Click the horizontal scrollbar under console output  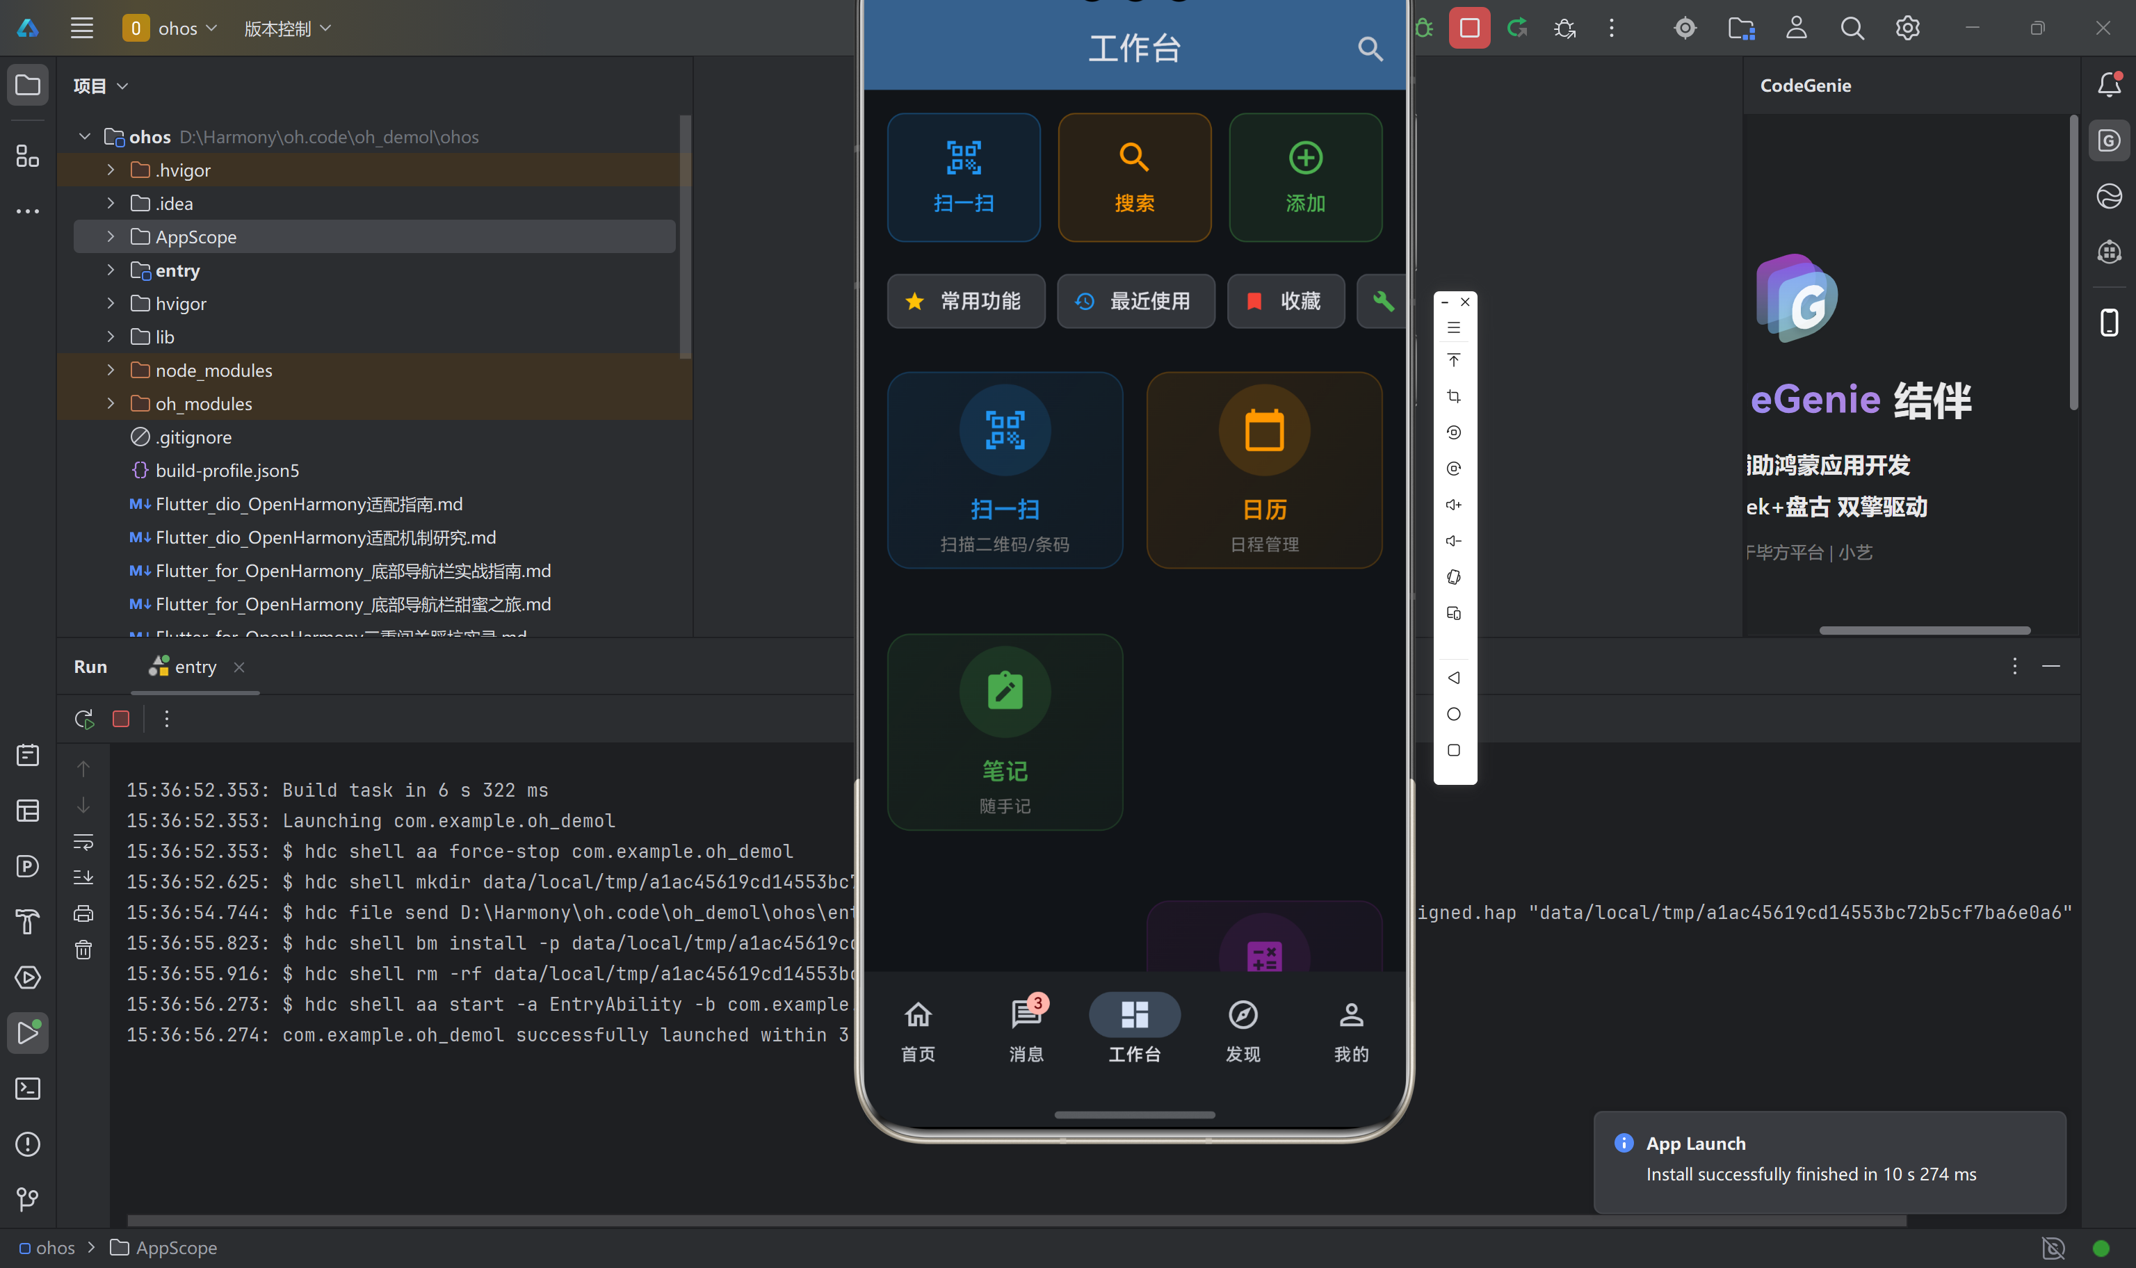click(1017, 1220)
